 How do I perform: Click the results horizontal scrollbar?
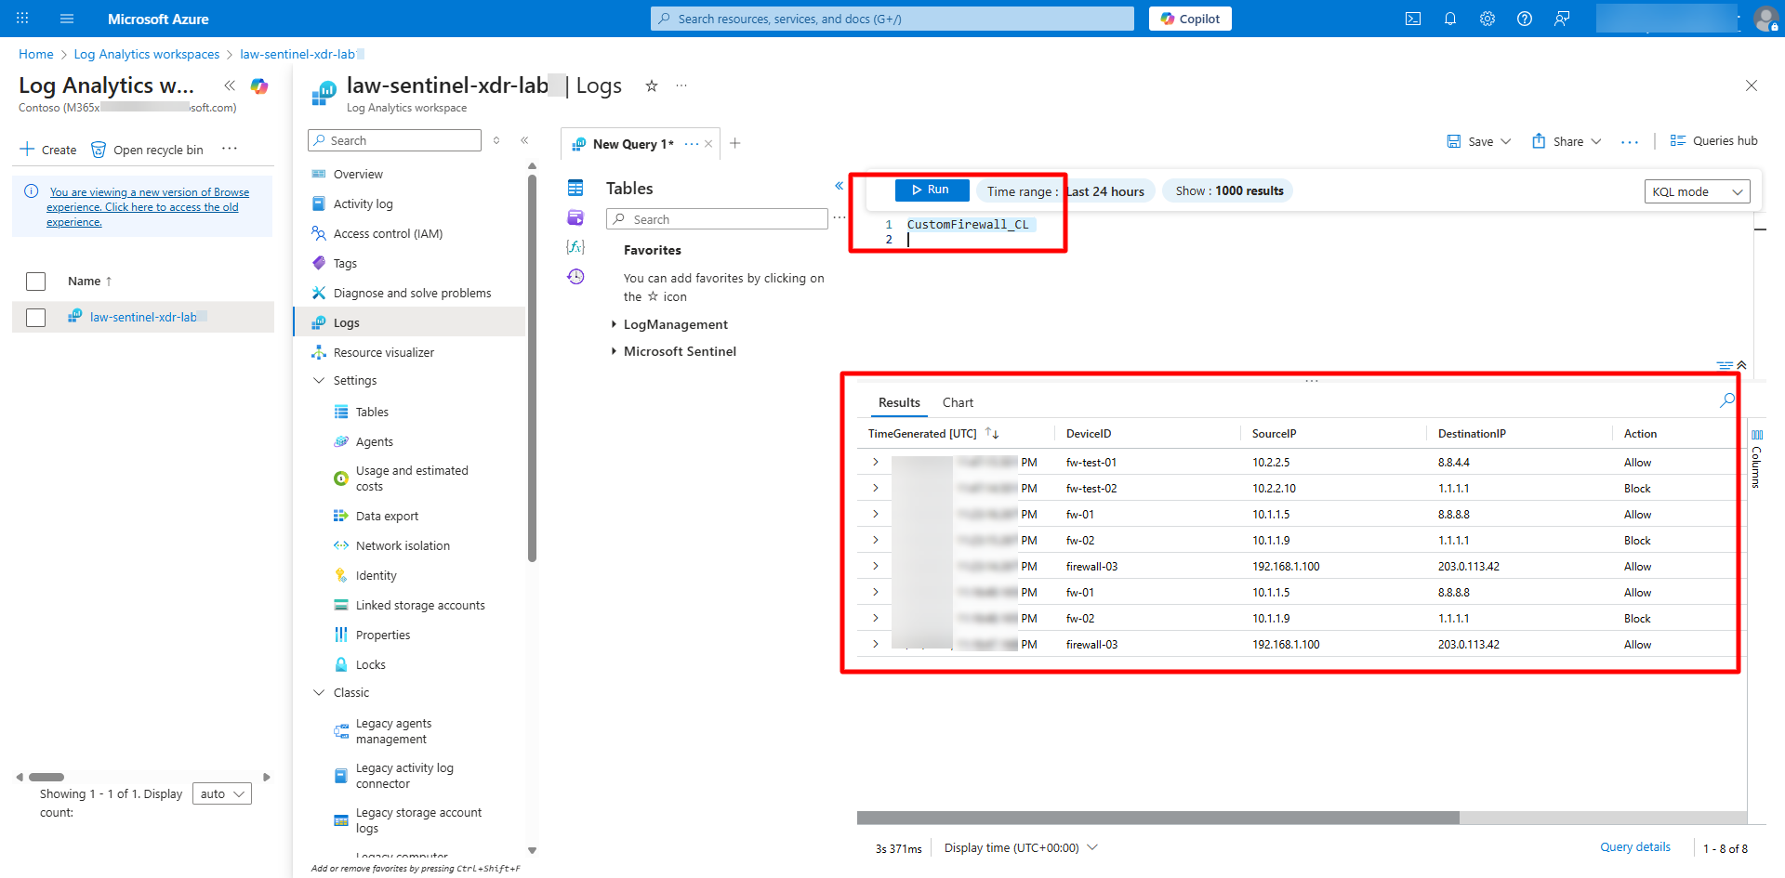pyautogui.click(x=1157, y=818)
